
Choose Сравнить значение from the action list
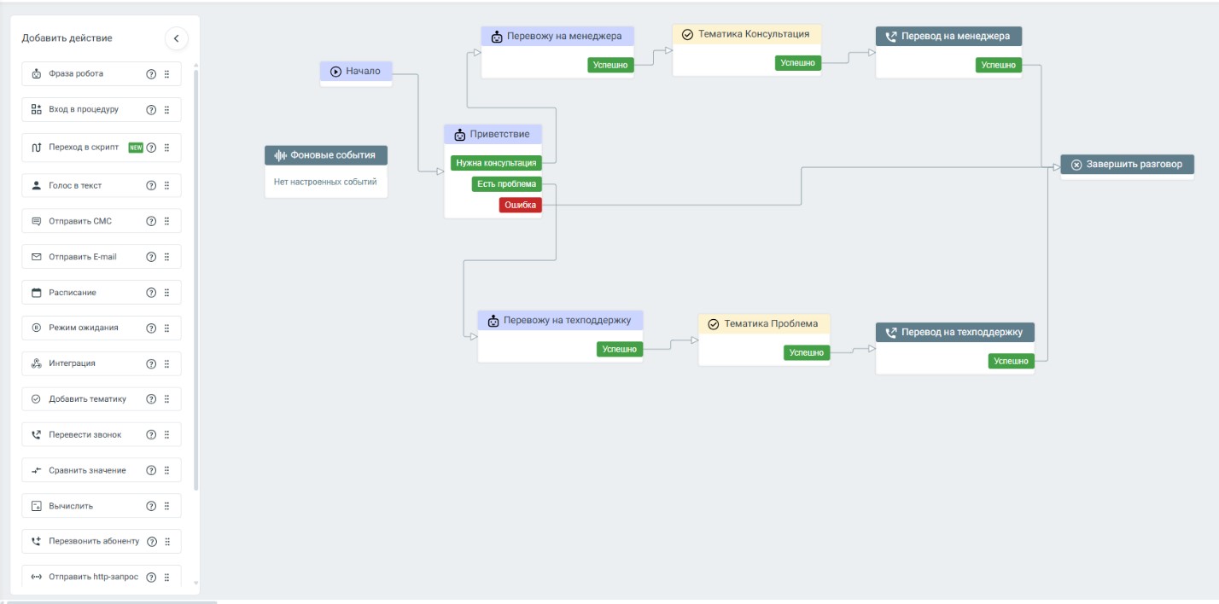(87, 471)
